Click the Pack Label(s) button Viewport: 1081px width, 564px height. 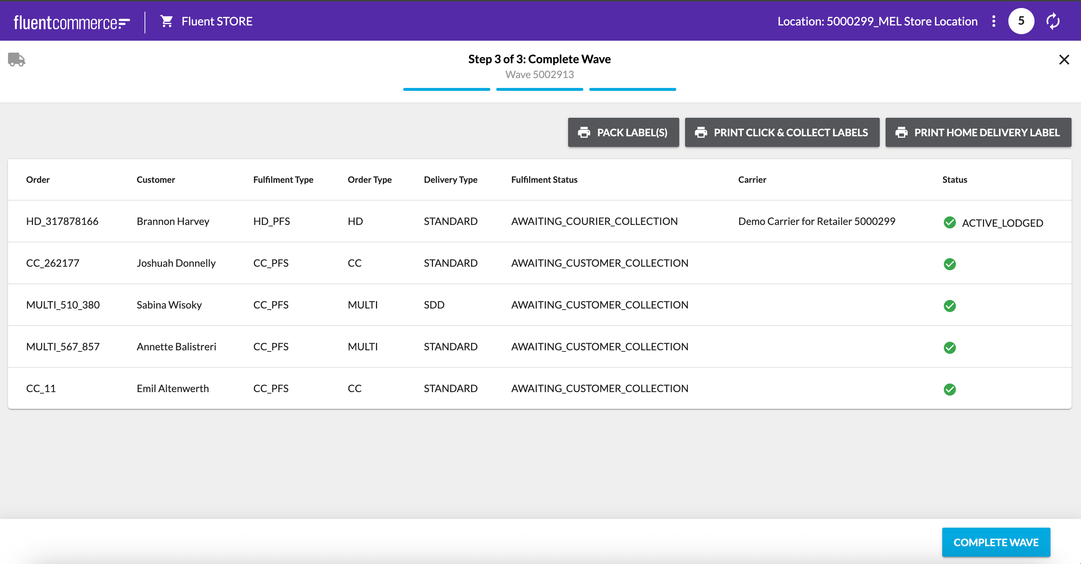click(623, 132)
